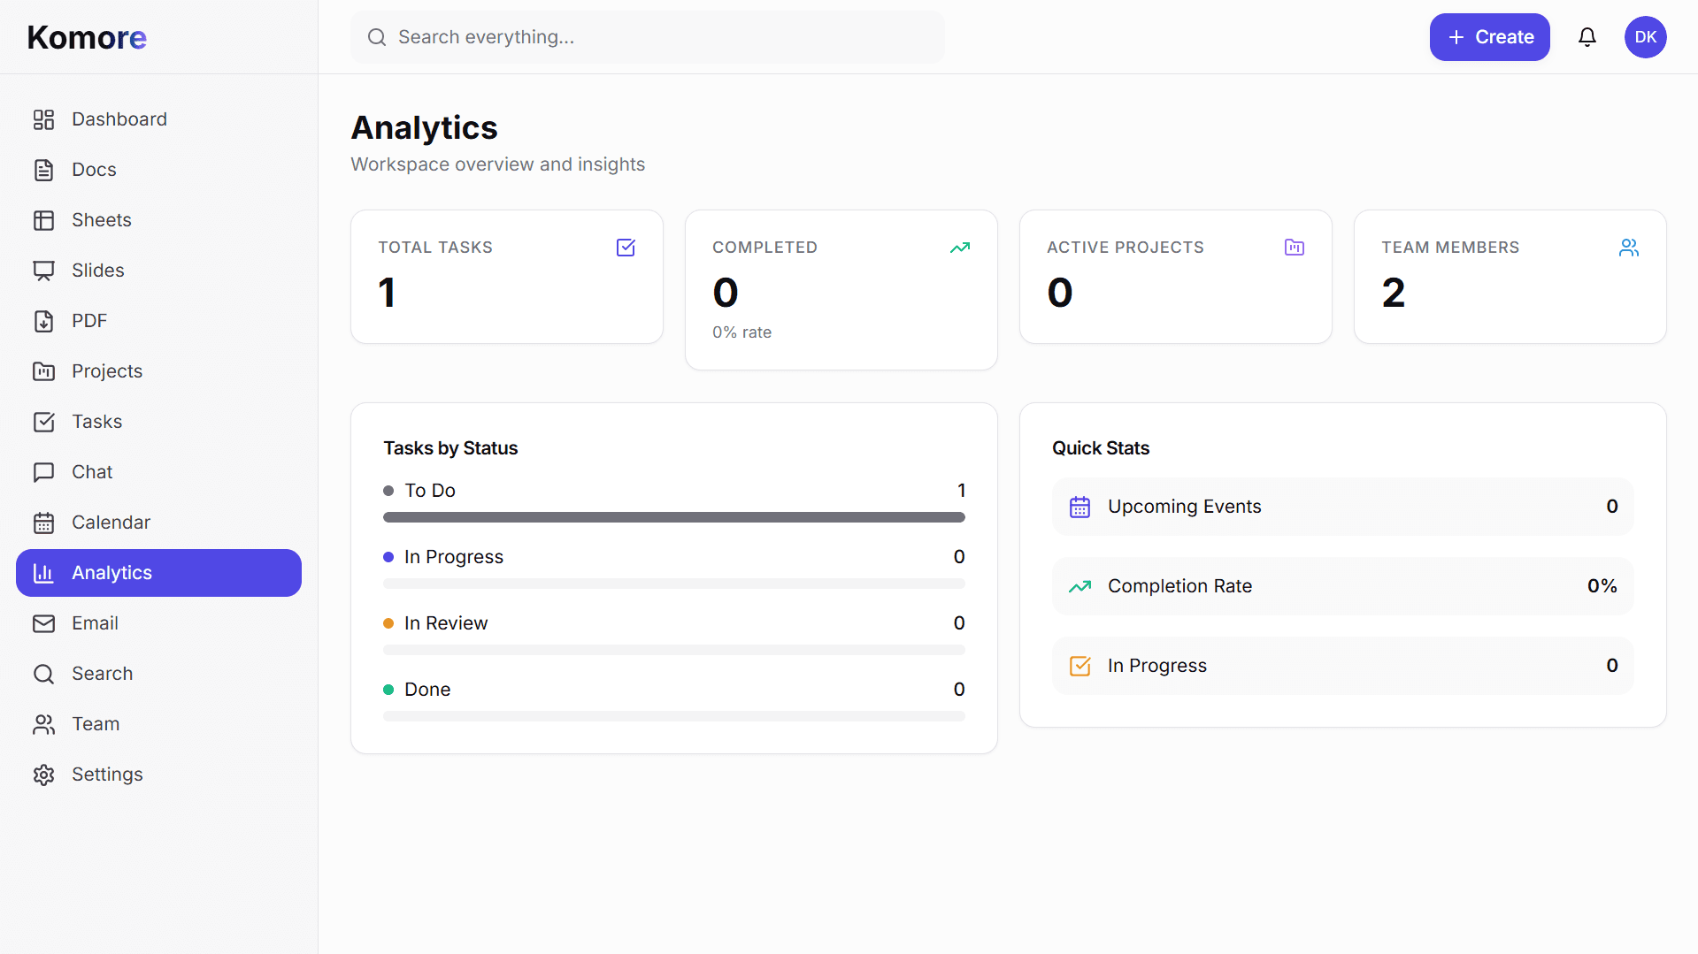The width and height of the screenshot is (1698, 954).
Task: Select the trending arrow on Completed card
Action: tap(960, 248)
